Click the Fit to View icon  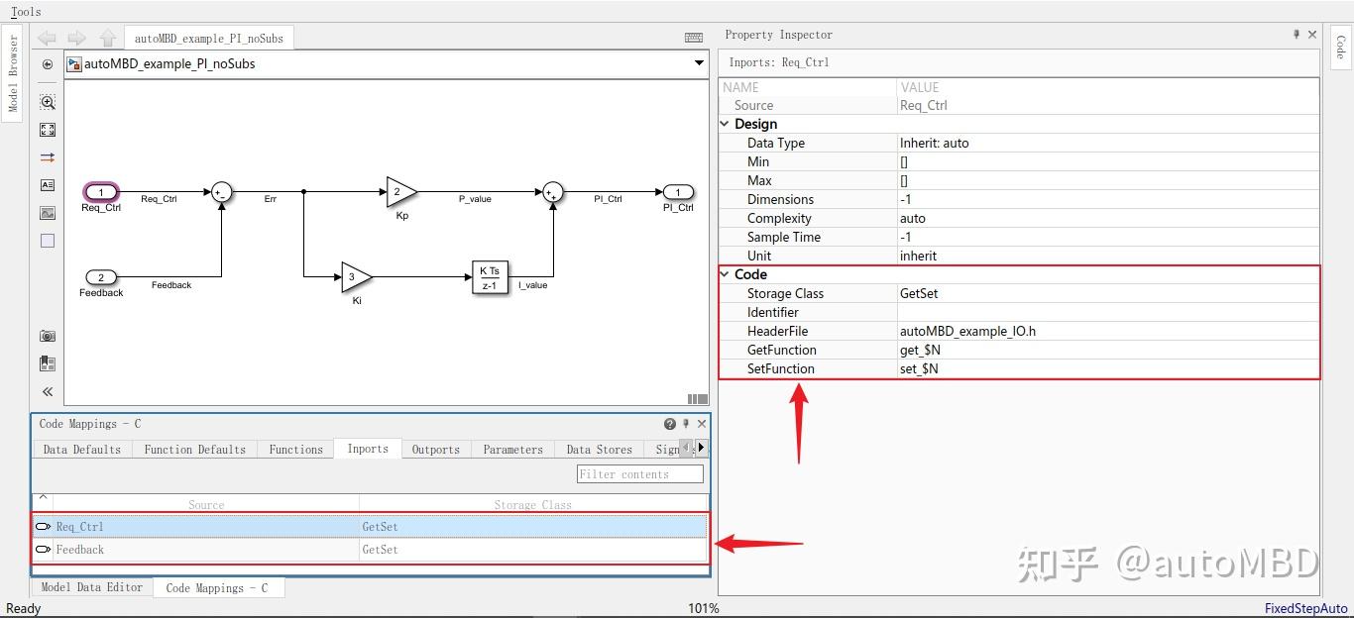click(x=48, y=130)
